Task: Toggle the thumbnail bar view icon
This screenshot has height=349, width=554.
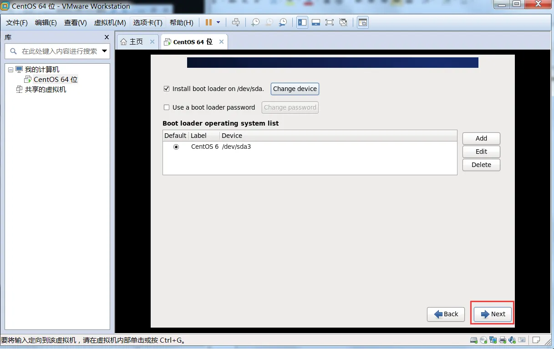Action: pyautogui.click(x=316, y=22)
